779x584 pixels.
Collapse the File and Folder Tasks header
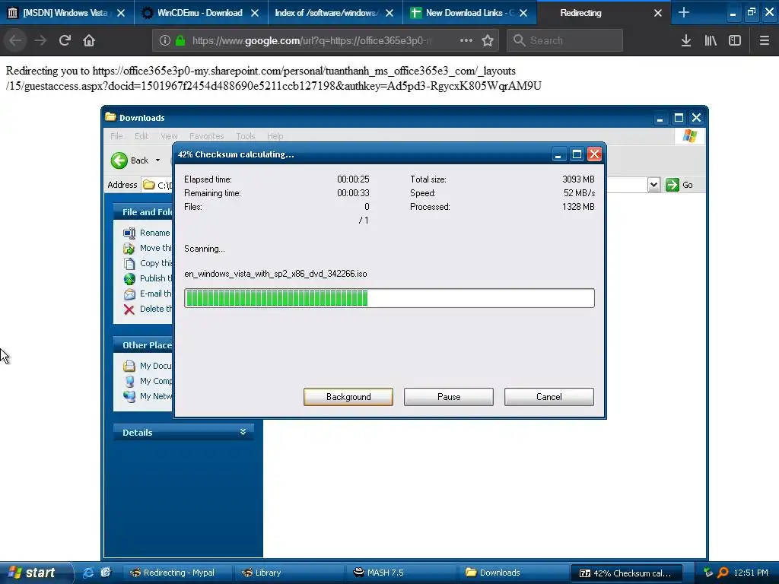click(143, 212)
